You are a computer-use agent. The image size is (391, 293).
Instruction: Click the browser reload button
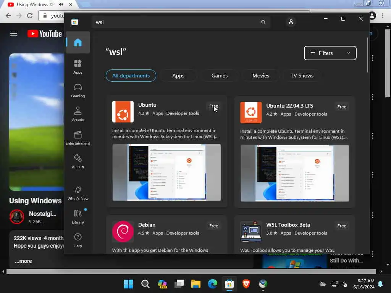tap(30, 16)
